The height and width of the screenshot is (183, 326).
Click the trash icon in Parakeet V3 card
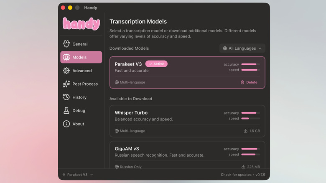pos(242,82)
